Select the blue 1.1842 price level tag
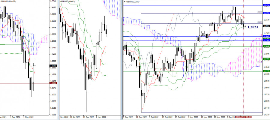 coord(266,36)
